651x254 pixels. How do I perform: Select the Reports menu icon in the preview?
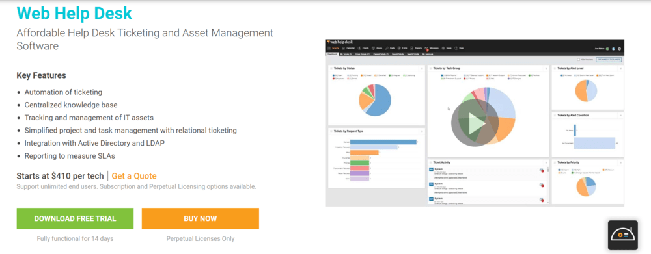(x=412, y=48)
